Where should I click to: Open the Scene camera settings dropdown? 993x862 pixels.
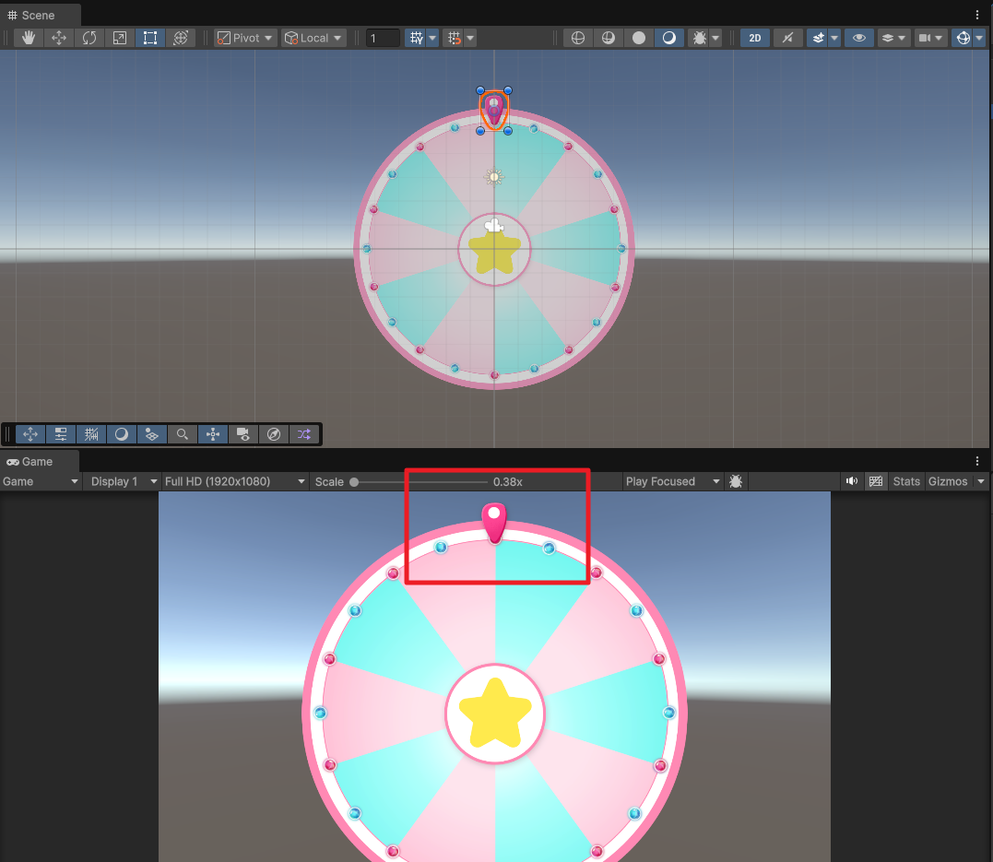pyautogui.click(x=931, y=38)
